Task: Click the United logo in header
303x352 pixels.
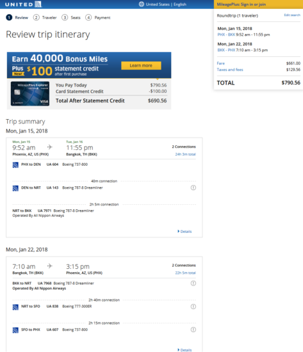Action: (x=23, y=4)
